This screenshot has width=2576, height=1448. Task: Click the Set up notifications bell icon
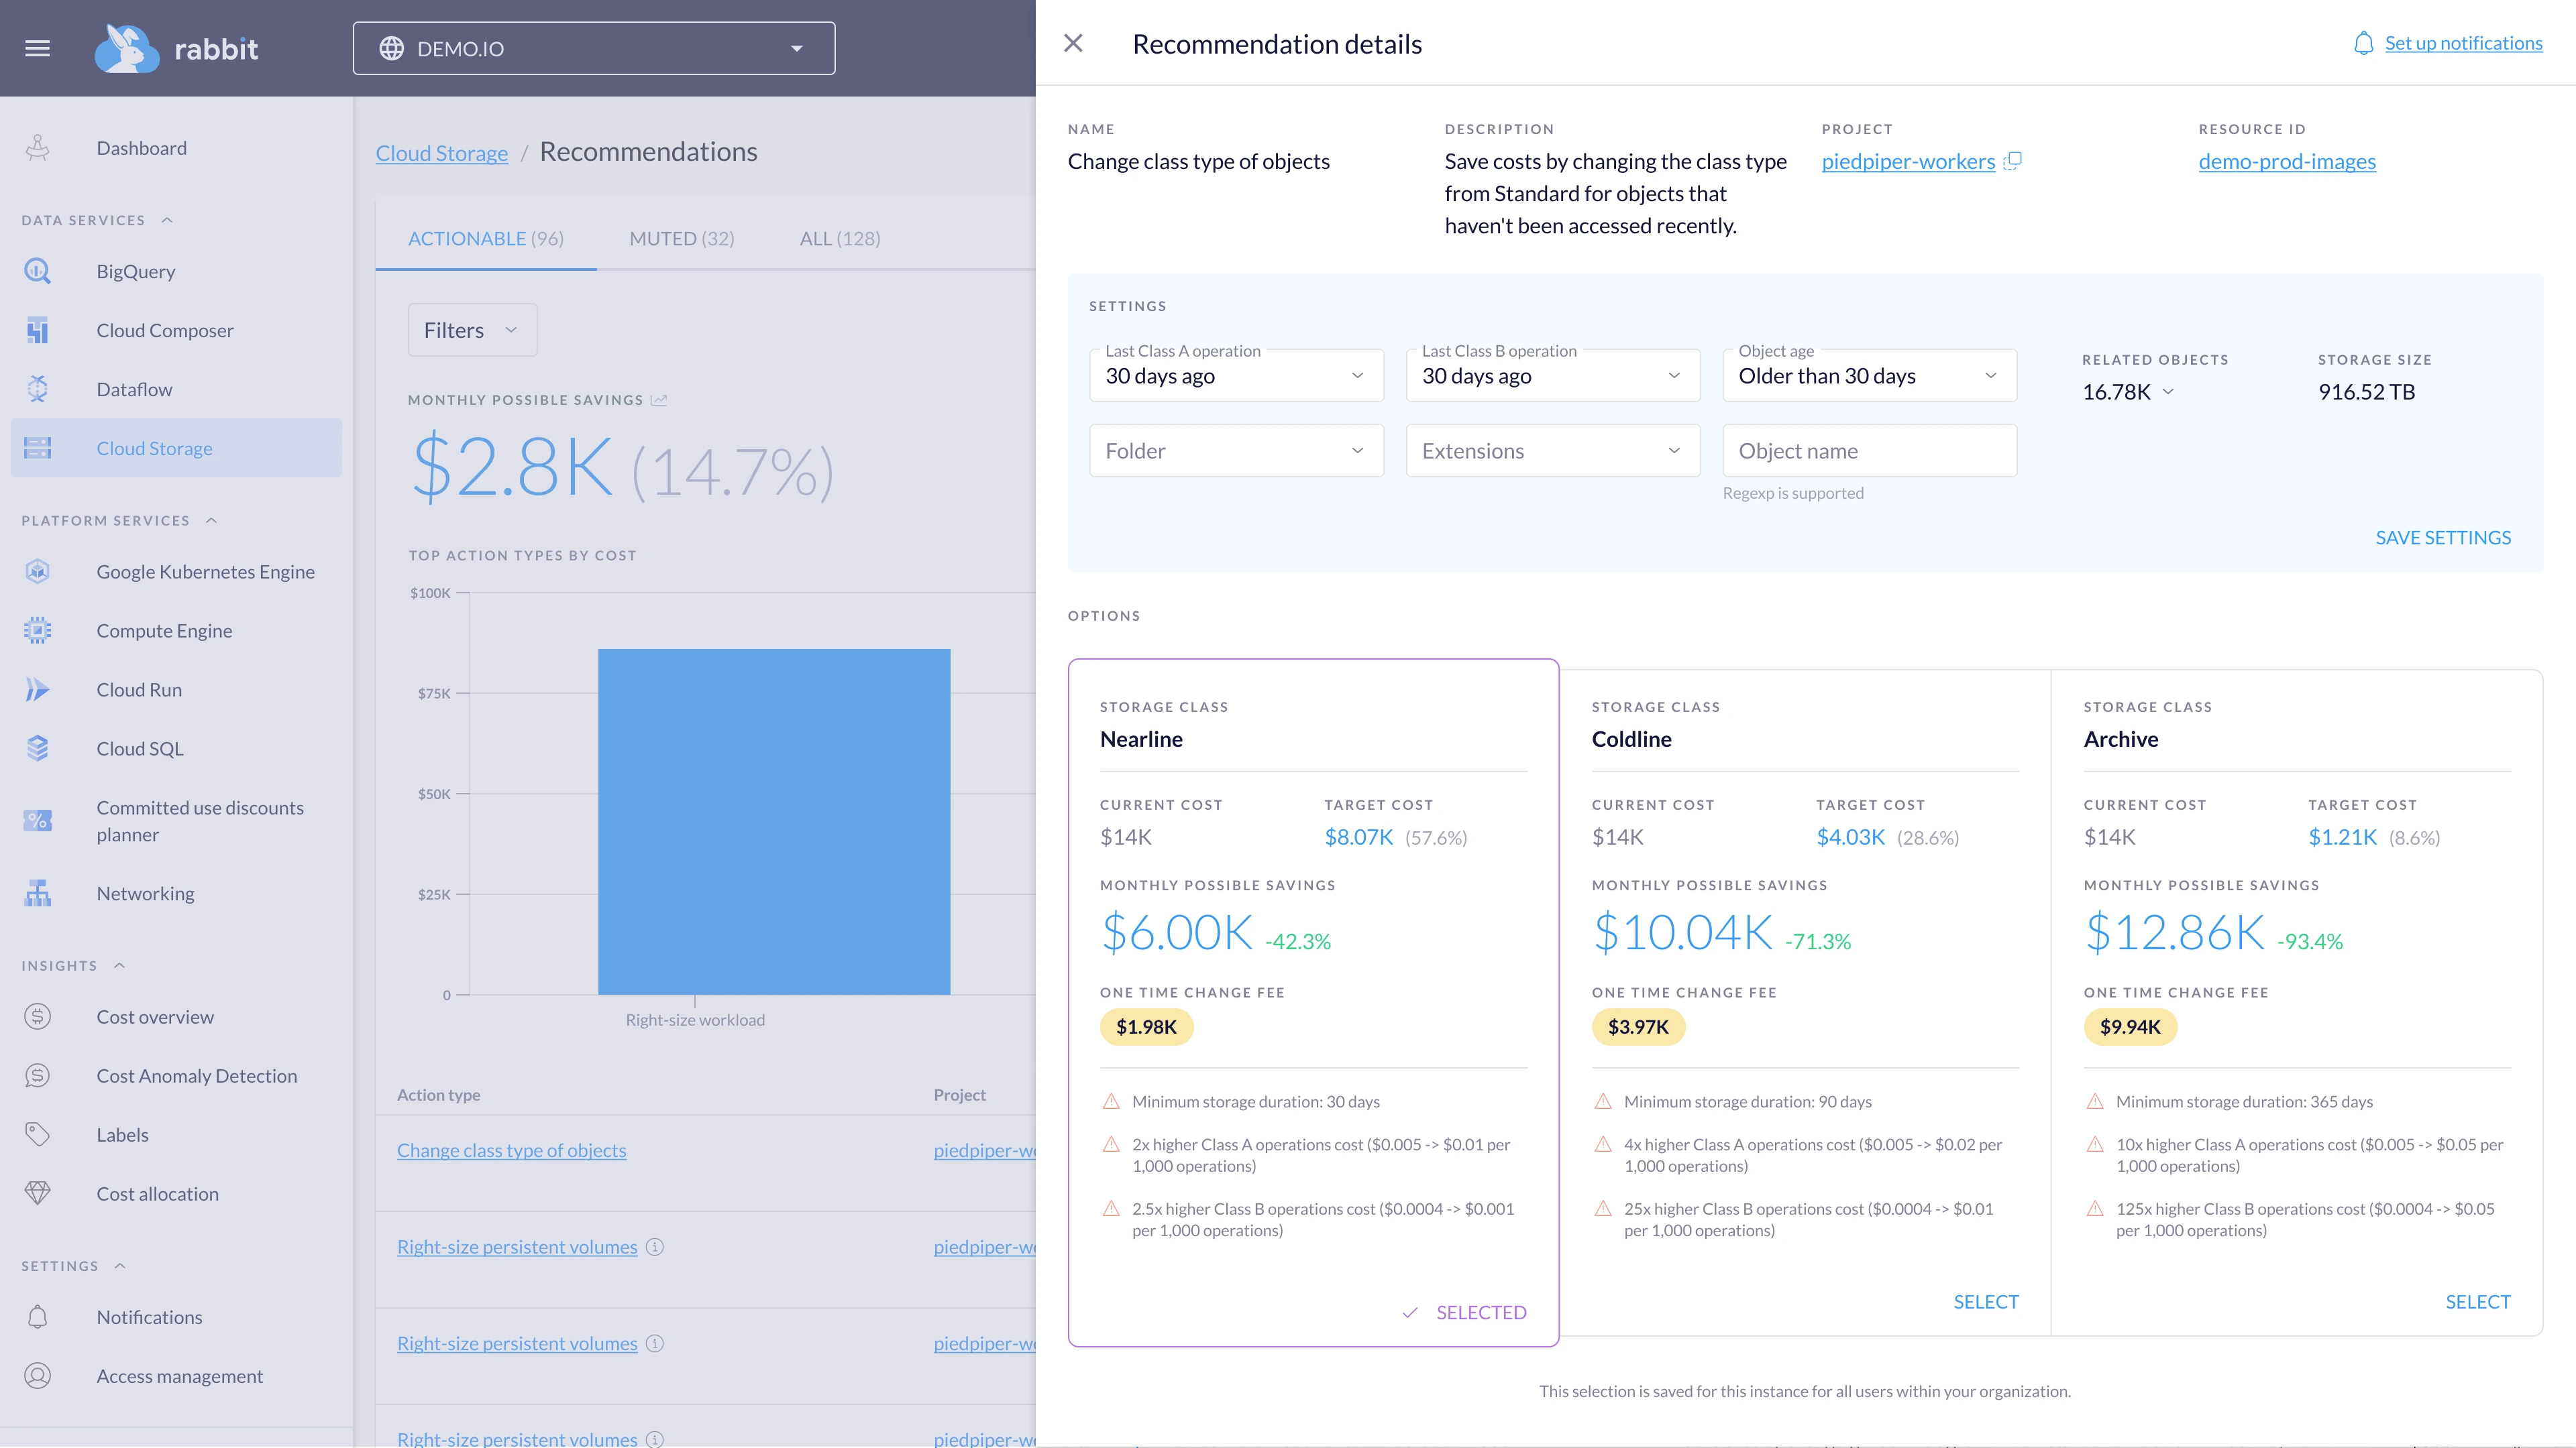coord(2363,43)
